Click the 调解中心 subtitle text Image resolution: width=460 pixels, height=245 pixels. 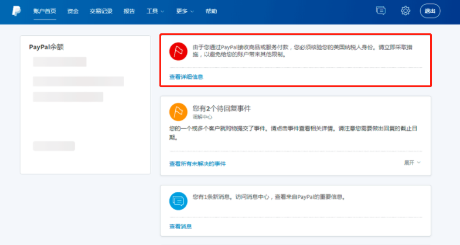pyautogui.click(x=202, y=117)
